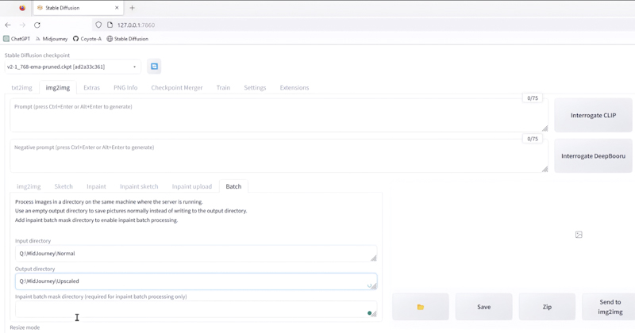Click the image placeholder icon in output gallery
The width and height of the screenshot is (635, 333).
point(579,235)
